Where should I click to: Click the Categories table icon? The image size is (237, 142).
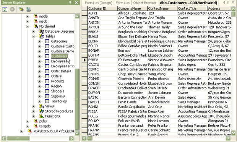[47, 41]
